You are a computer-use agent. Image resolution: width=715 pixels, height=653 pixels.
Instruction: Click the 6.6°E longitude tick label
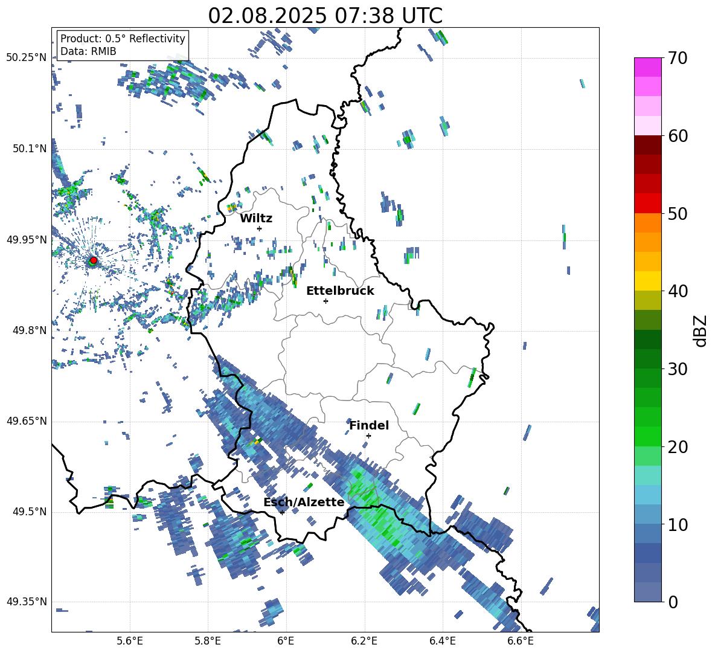[x=521, y=641]
